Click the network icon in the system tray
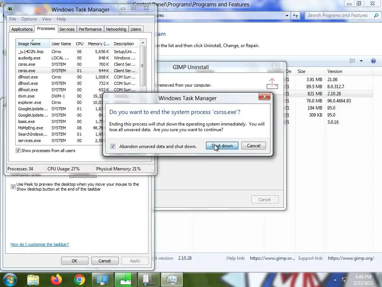The height and width of the screenshot is (287, 382). click(344, 280)
